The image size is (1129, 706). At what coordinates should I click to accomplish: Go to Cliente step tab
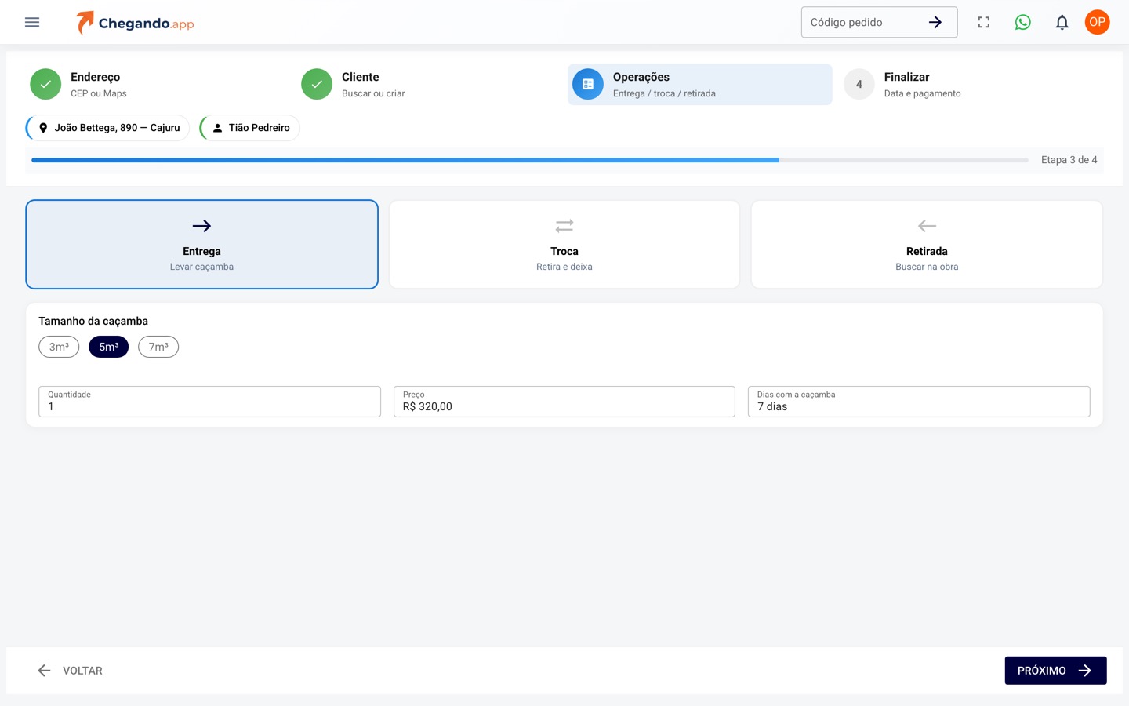[x=429, y=84]
